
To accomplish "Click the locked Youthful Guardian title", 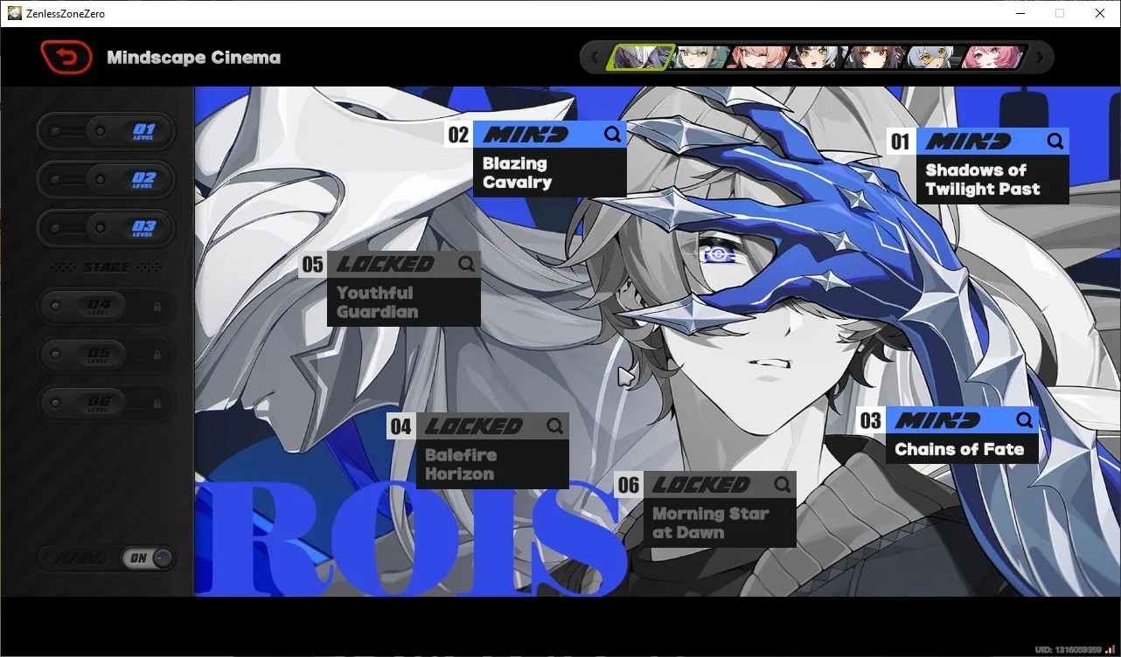I will tap(377, 302).
